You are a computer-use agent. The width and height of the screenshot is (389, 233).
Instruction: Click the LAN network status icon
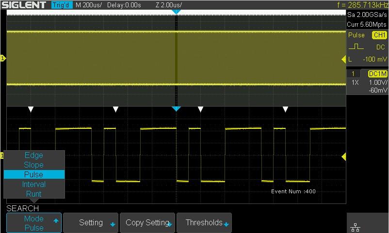pos(355,228)
